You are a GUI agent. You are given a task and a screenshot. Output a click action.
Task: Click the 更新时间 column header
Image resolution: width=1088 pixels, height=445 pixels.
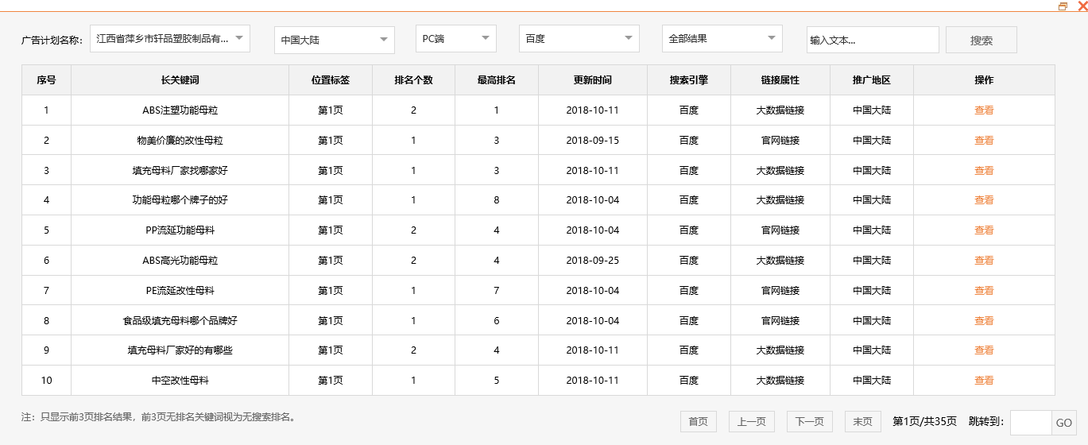point(593,80)
